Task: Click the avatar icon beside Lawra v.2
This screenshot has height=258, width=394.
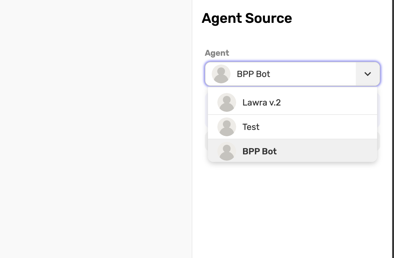Action: tap(227, 102)
